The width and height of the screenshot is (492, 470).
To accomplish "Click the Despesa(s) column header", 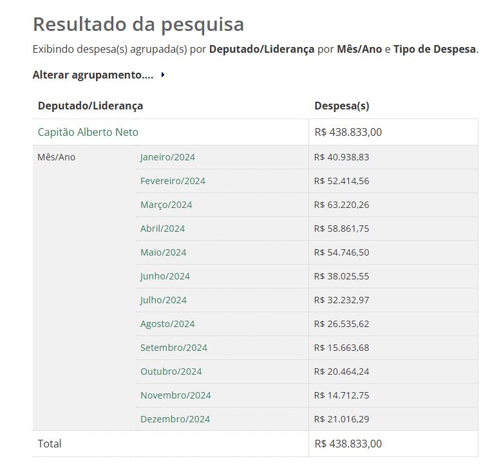I will coord(341,106).
